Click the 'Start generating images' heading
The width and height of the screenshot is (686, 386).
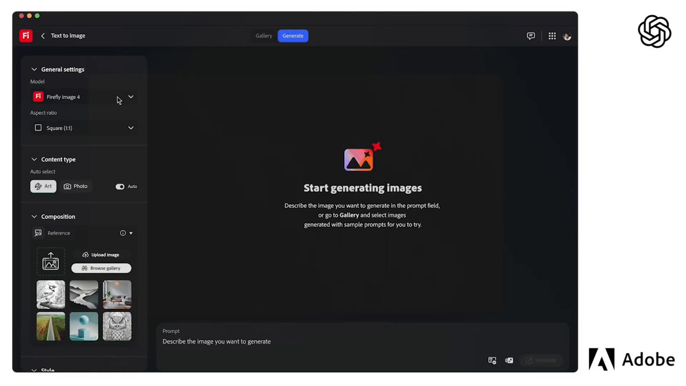click(362, 188)
